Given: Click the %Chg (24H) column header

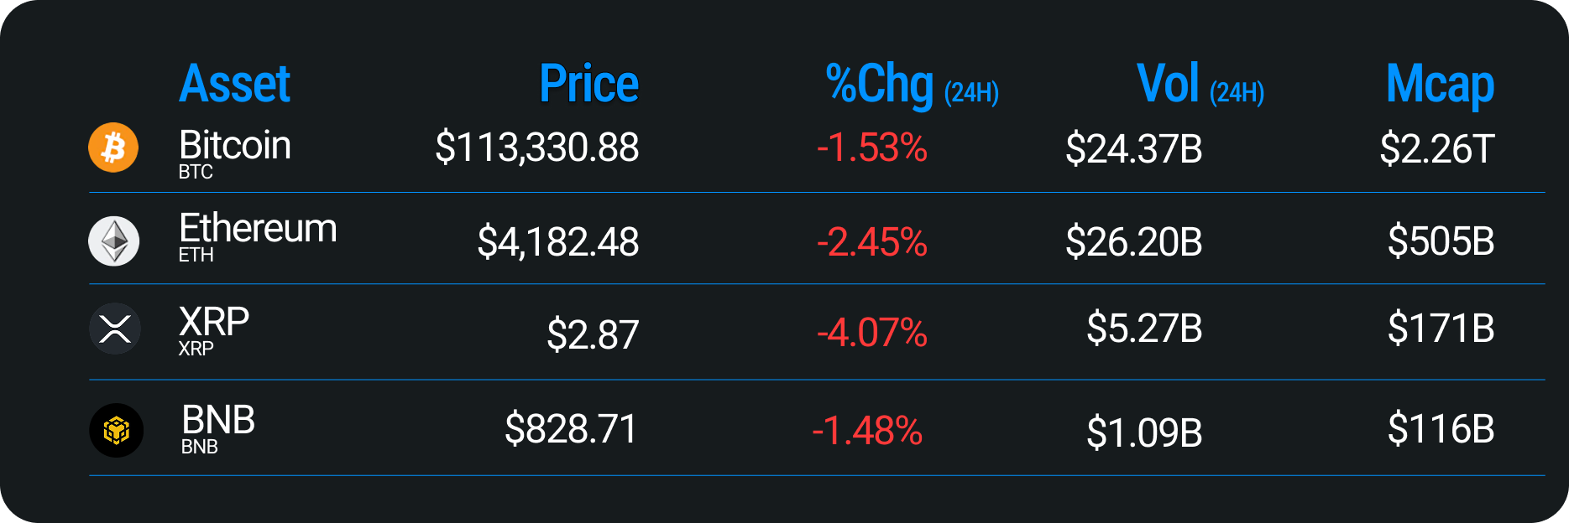Looking at the screenshot, I should point(912,85).
